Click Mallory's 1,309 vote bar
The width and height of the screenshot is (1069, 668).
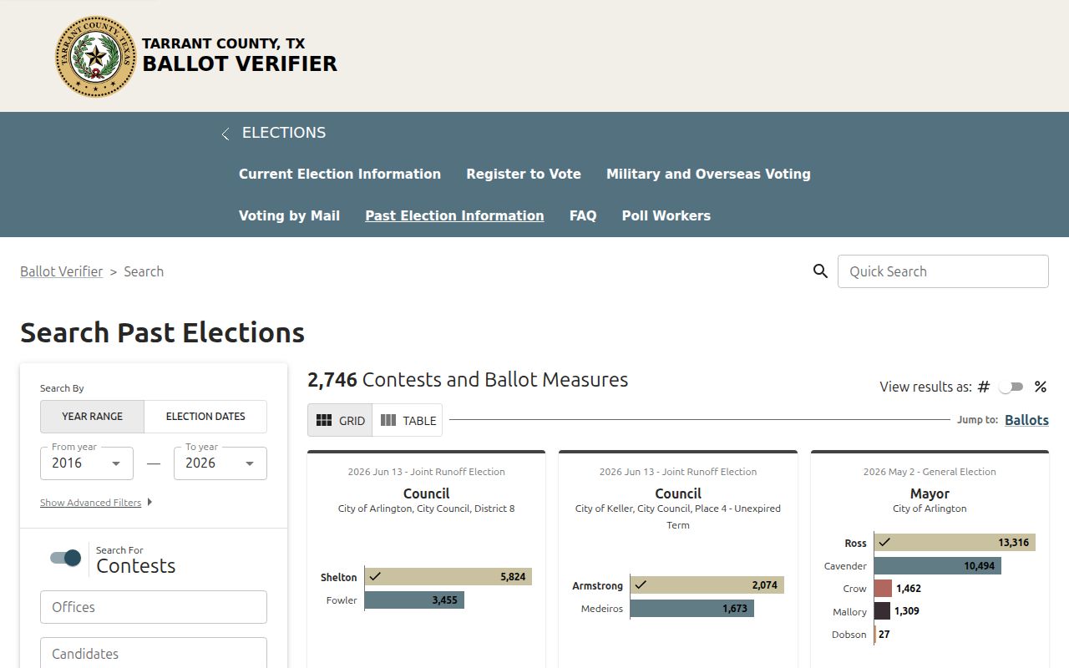[882, 611]
